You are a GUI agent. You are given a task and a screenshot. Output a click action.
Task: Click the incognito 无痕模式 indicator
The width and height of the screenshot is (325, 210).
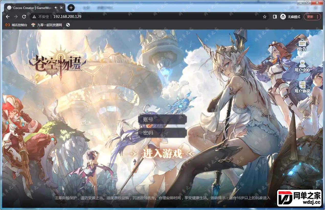[290, 17]
